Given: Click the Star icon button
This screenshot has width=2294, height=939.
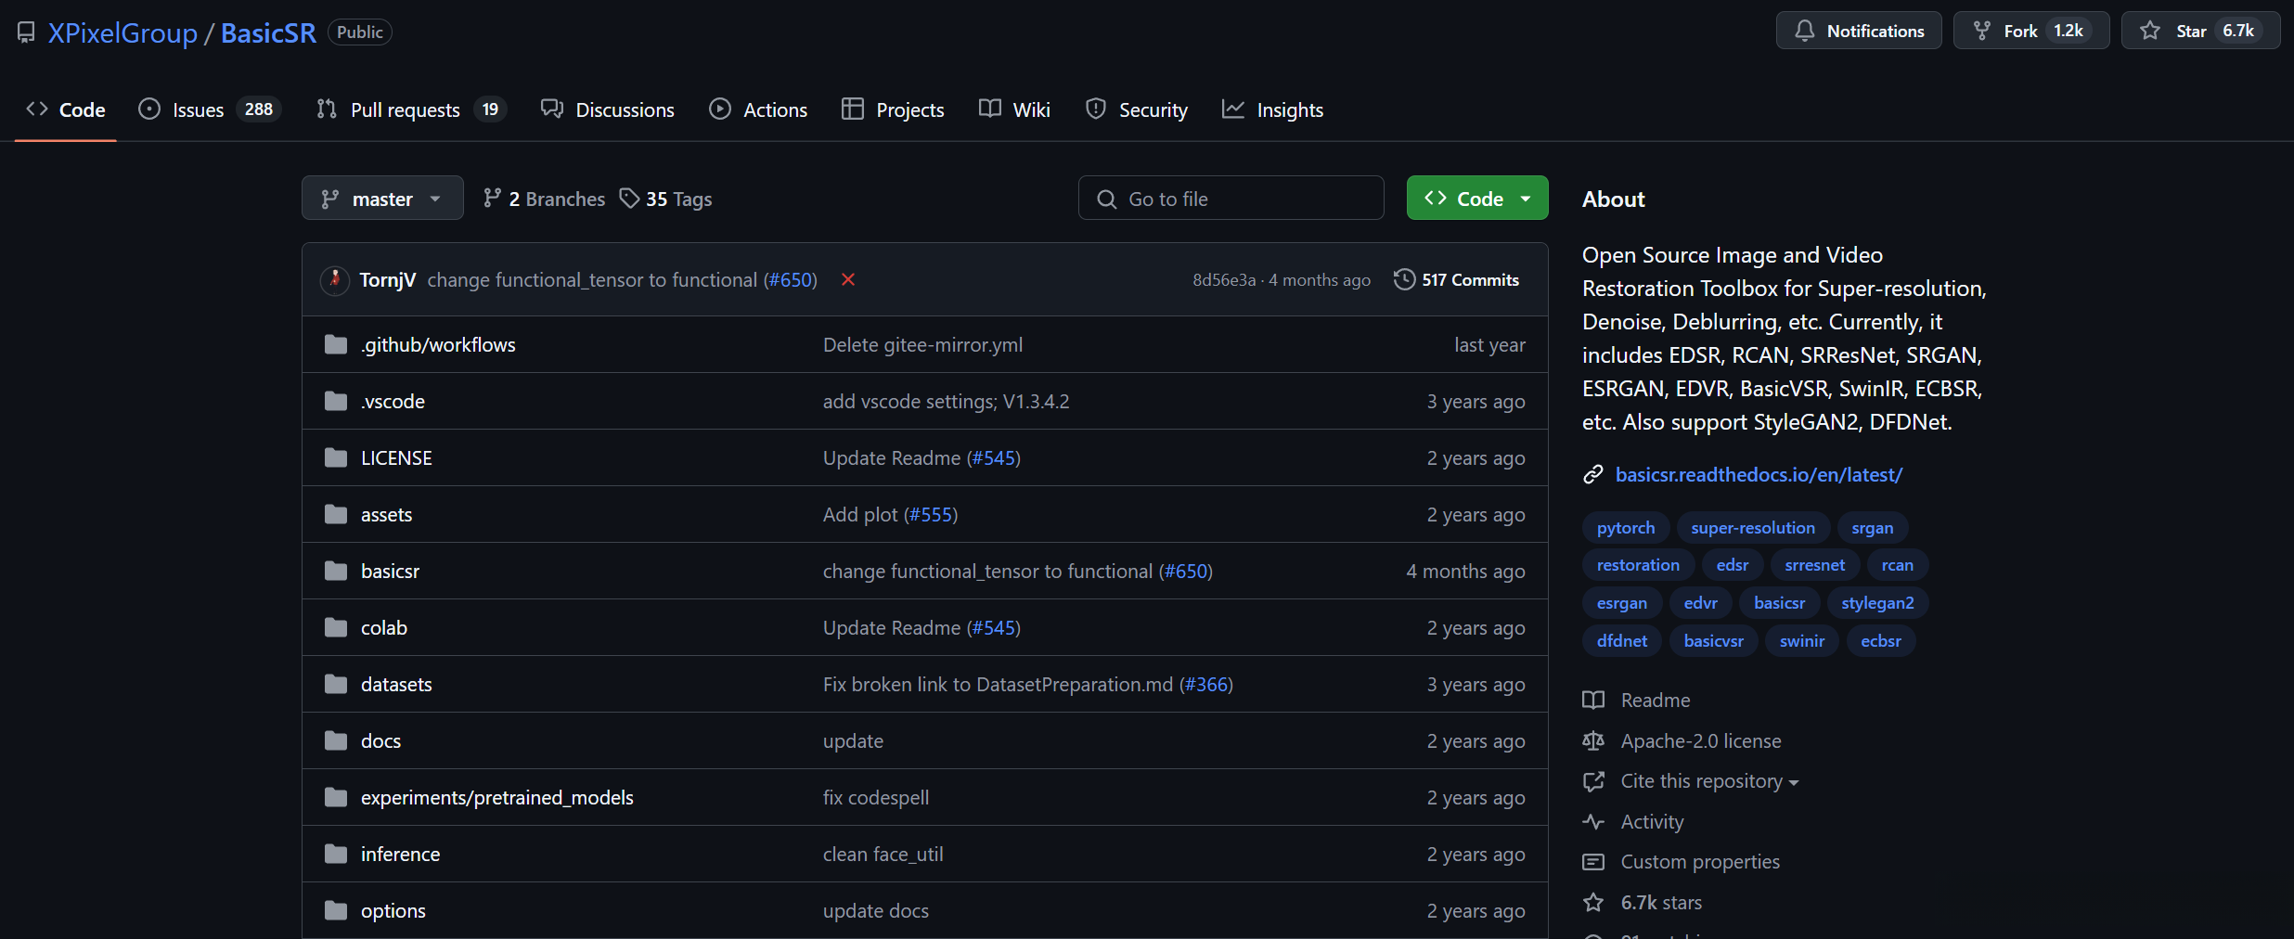Looking at the screenshot, I should pyautogui.click(x=2150, y=31).
